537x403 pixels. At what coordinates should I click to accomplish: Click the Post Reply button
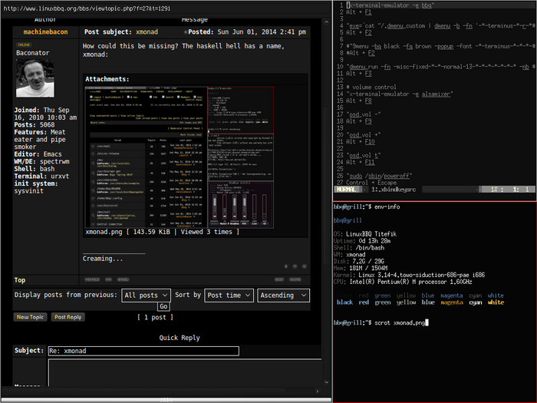pyautogui.click(x=68, y=317)
